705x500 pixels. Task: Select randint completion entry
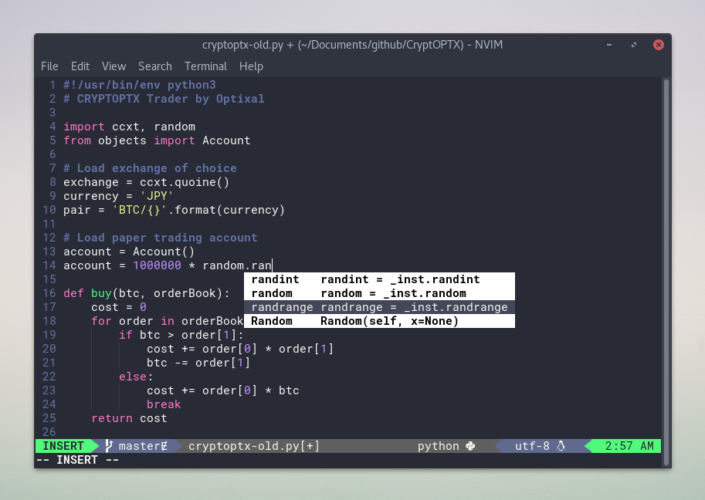coord(379,279)
